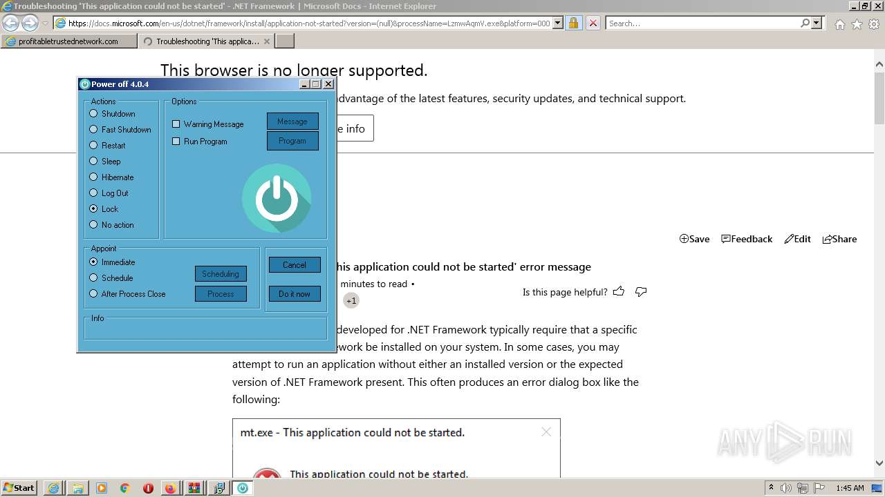Expand the +1 contributors badge
The image size is (885, 497).
click(351, 300)
